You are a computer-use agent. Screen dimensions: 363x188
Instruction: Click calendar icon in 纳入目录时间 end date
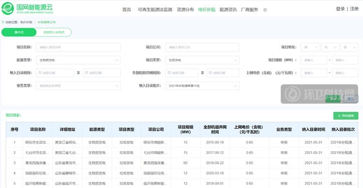point(87,73)
